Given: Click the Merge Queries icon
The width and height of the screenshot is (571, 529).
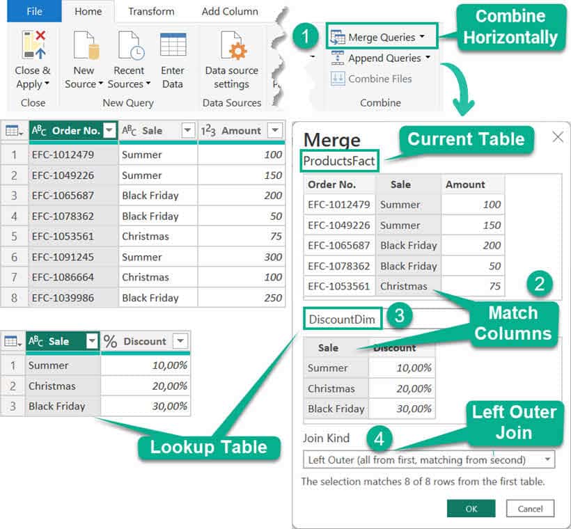Looking at the screenshot, I should tap(337, 36).
